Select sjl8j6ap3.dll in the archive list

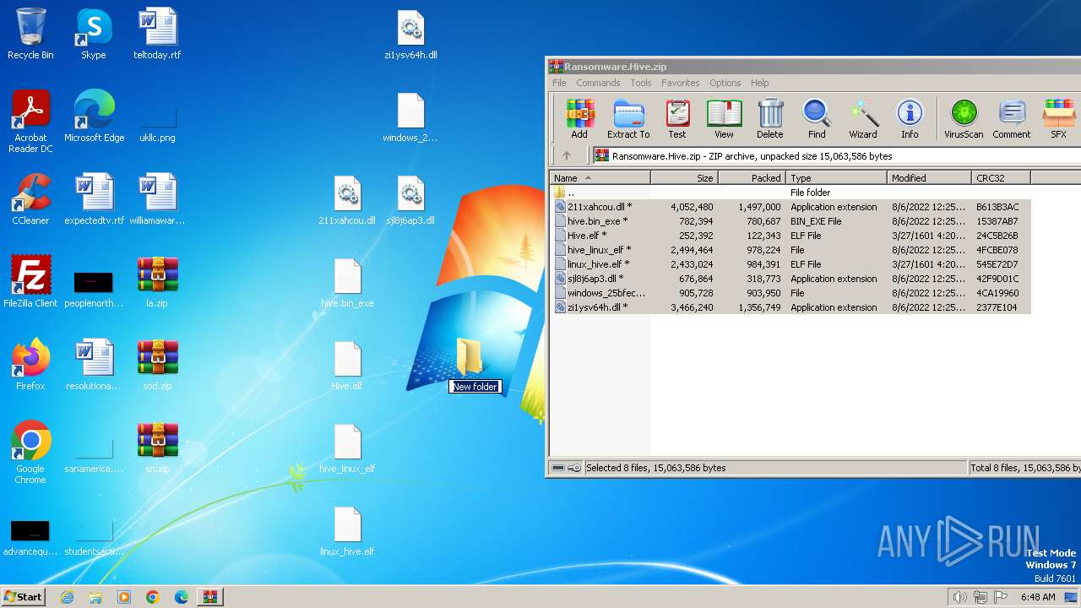pos(790,279)
